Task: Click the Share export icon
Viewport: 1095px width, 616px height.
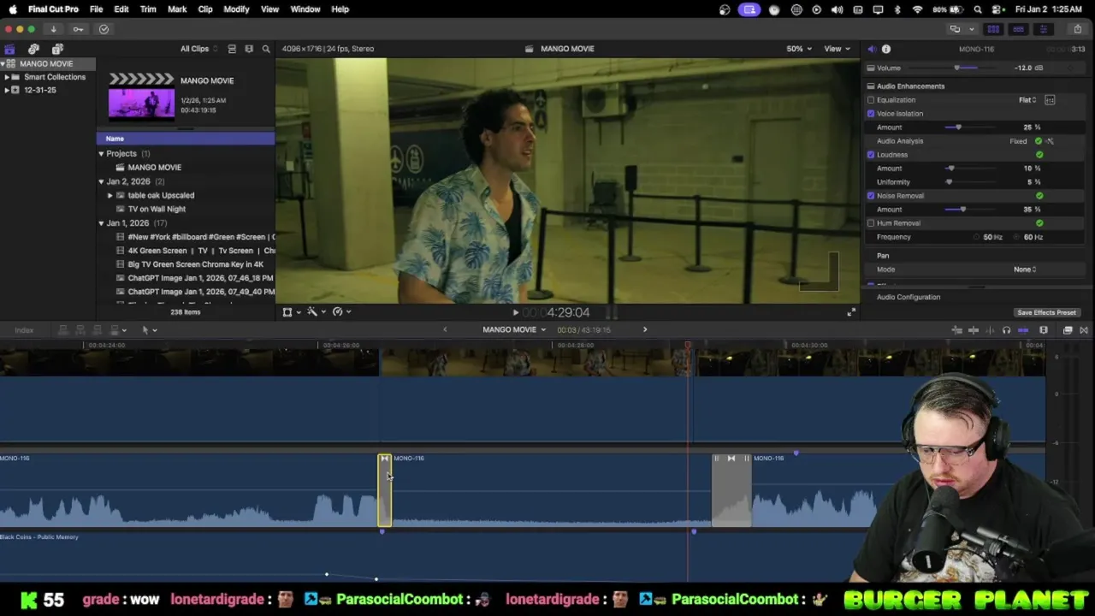Action: (x=1077, y=29)
